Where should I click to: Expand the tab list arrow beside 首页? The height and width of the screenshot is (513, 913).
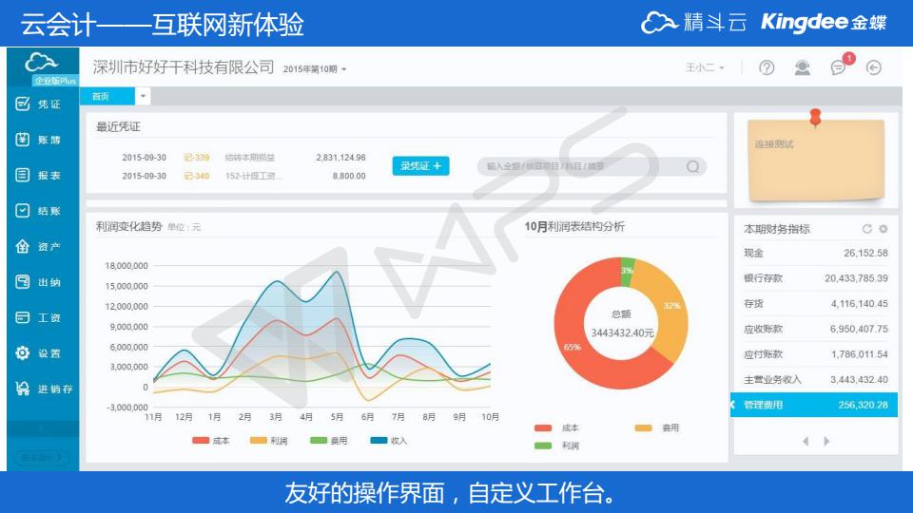click(x=143, y=96)
